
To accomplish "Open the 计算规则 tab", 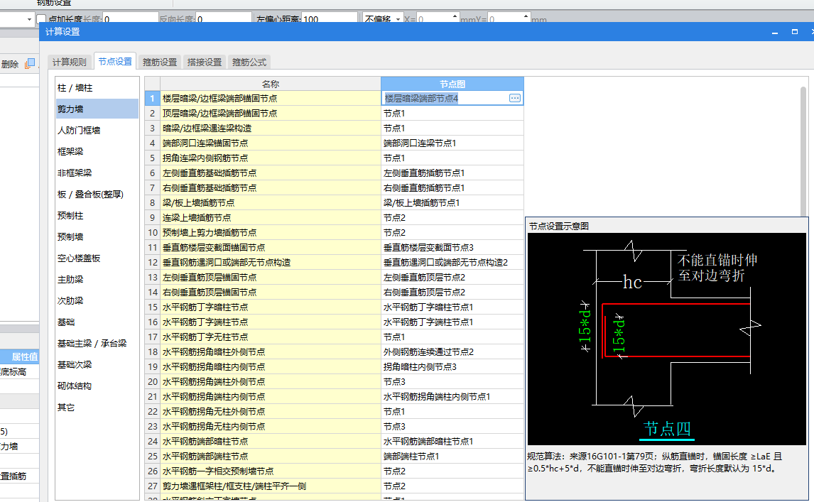I will pyautogui.click(x=70, y=62).
